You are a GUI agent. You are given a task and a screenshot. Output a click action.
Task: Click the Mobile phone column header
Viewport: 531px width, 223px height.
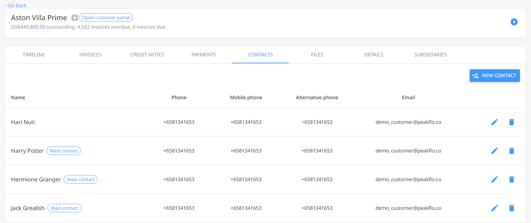246,98
